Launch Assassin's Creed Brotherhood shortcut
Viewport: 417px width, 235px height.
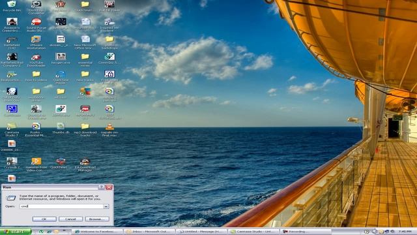click(x=12, y=25)
